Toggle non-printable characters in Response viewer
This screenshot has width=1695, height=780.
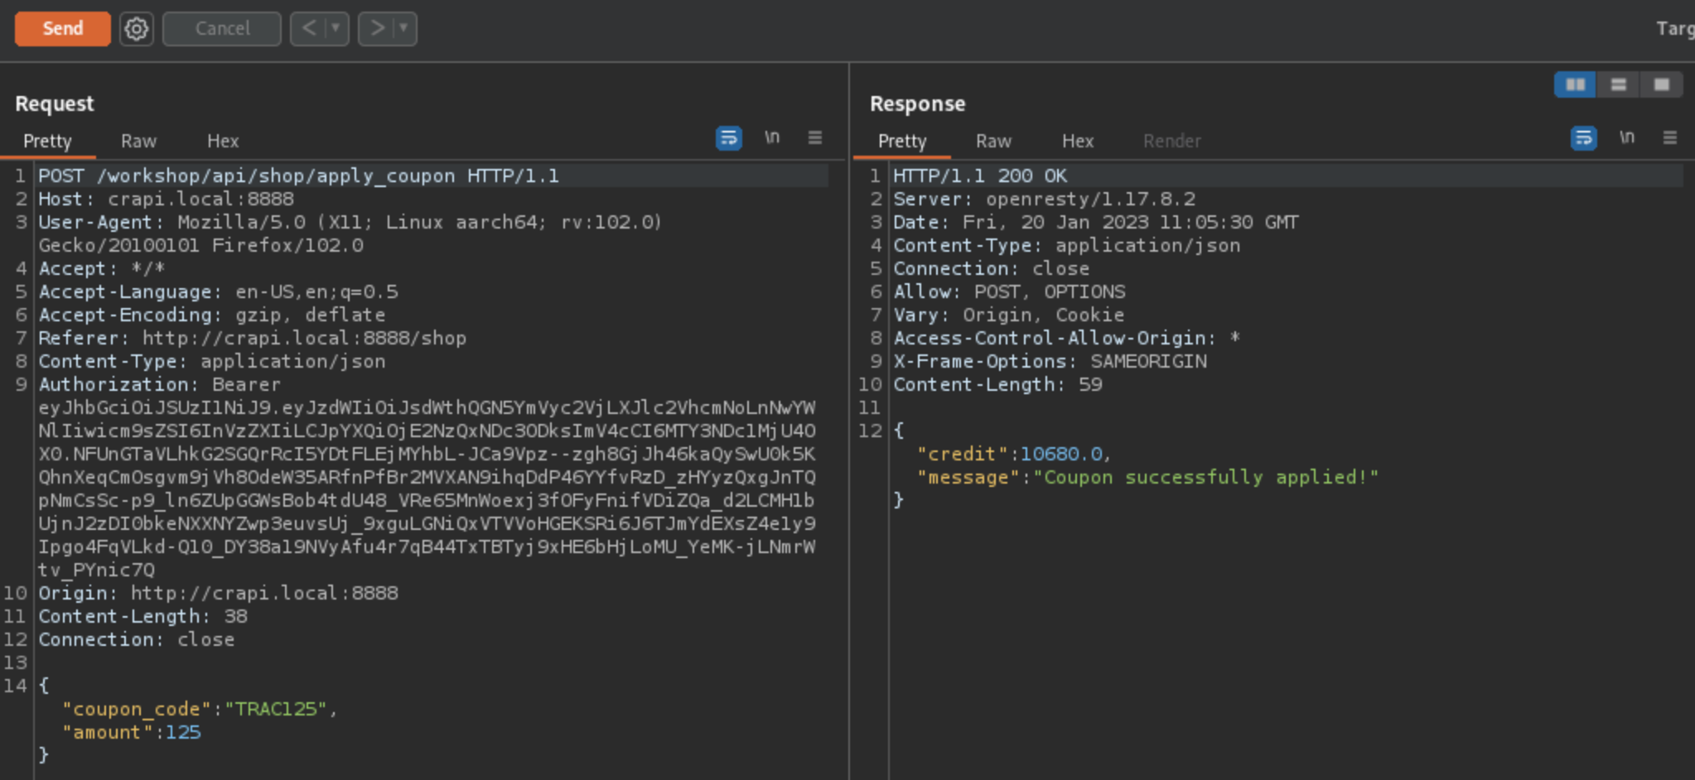coord(1627,137)
